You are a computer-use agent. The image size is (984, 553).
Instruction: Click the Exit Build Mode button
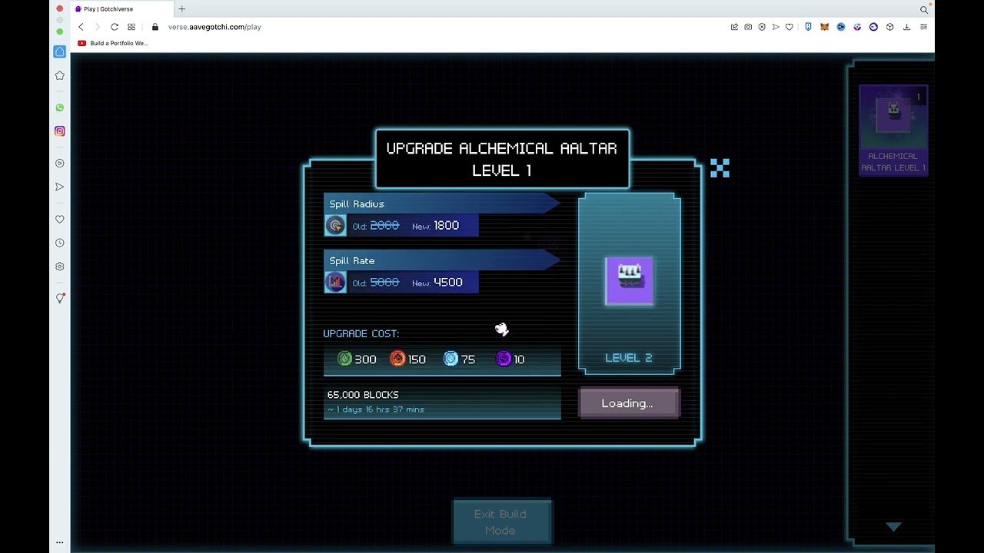coord(500,522)
